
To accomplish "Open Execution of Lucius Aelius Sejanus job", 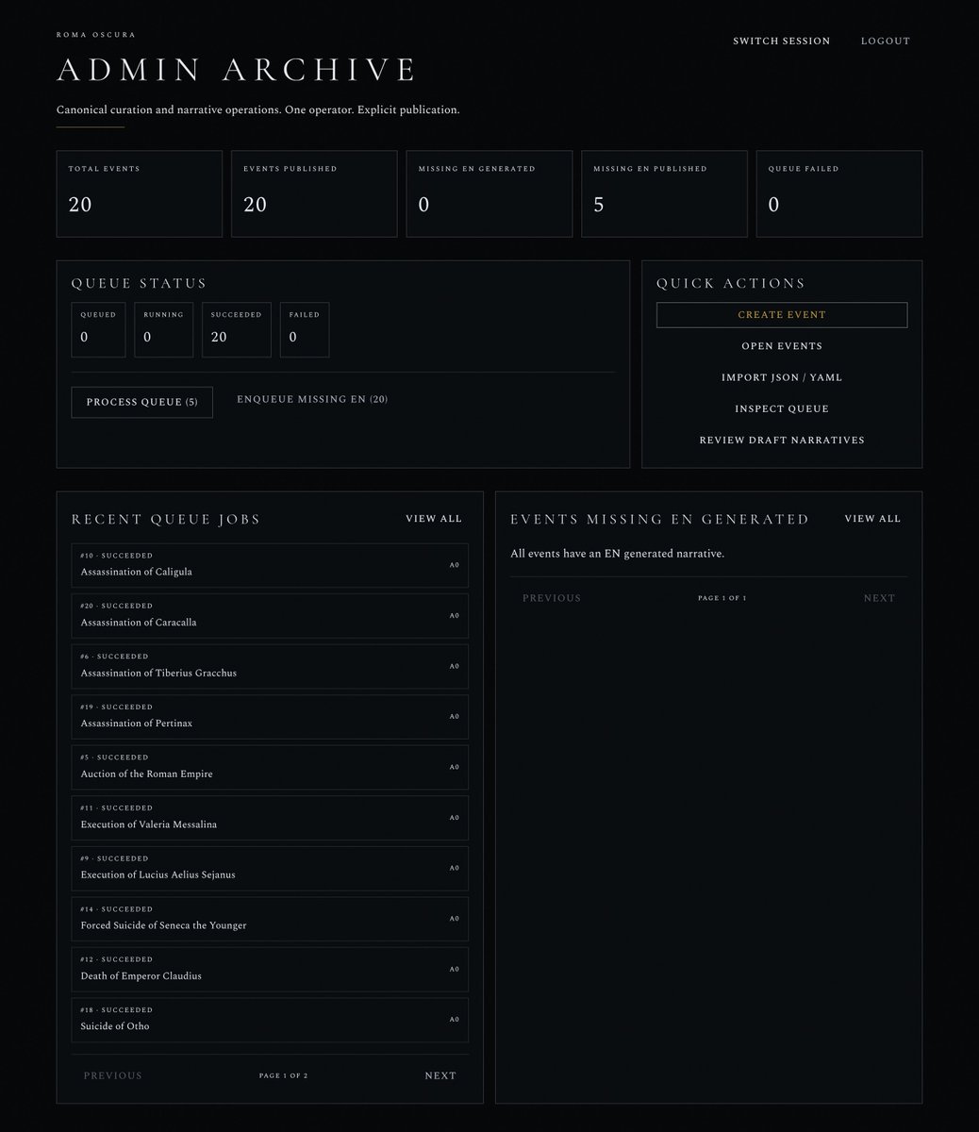I will 270,868.
